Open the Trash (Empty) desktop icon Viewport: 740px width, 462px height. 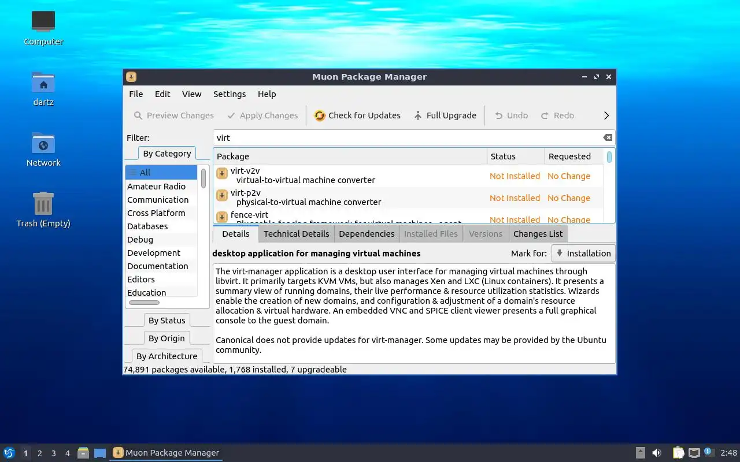tap(43, 210)
